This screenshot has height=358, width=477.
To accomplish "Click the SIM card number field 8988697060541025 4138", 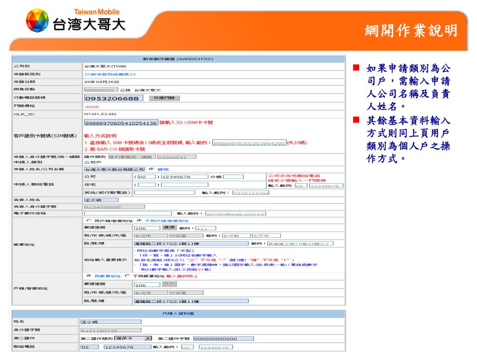I will click(121, 123).
